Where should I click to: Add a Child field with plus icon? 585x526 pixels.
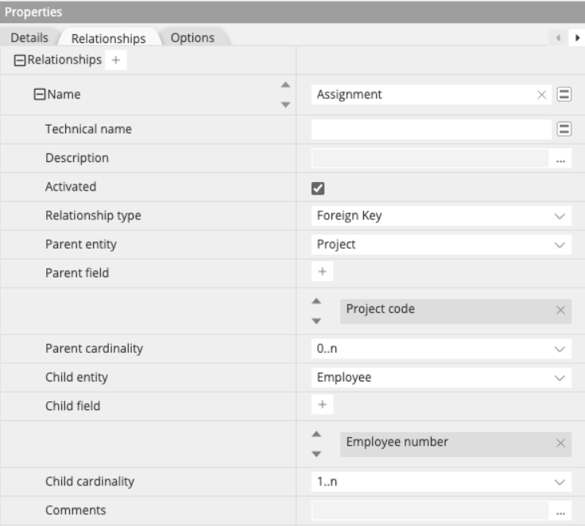coord(322,404)
